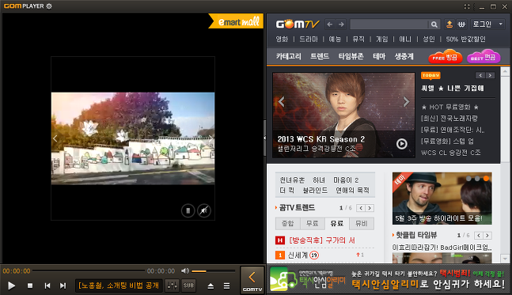Image resolution: width=512 pixels, height=295 pixels.
Task: Click the Stop button in player controls
Action: tap(30, 286)
